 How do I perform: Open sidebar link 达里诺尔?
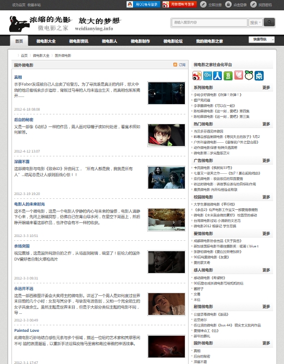(200, 320)
